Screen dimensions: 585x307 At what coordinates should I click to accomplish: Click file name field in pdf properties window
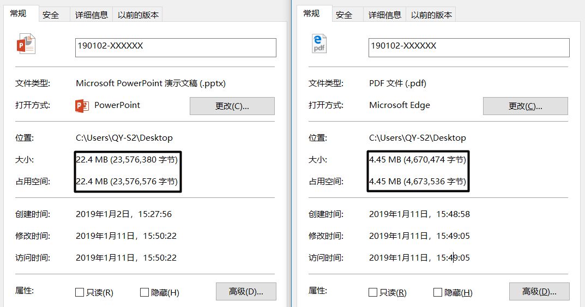point(469,47)
